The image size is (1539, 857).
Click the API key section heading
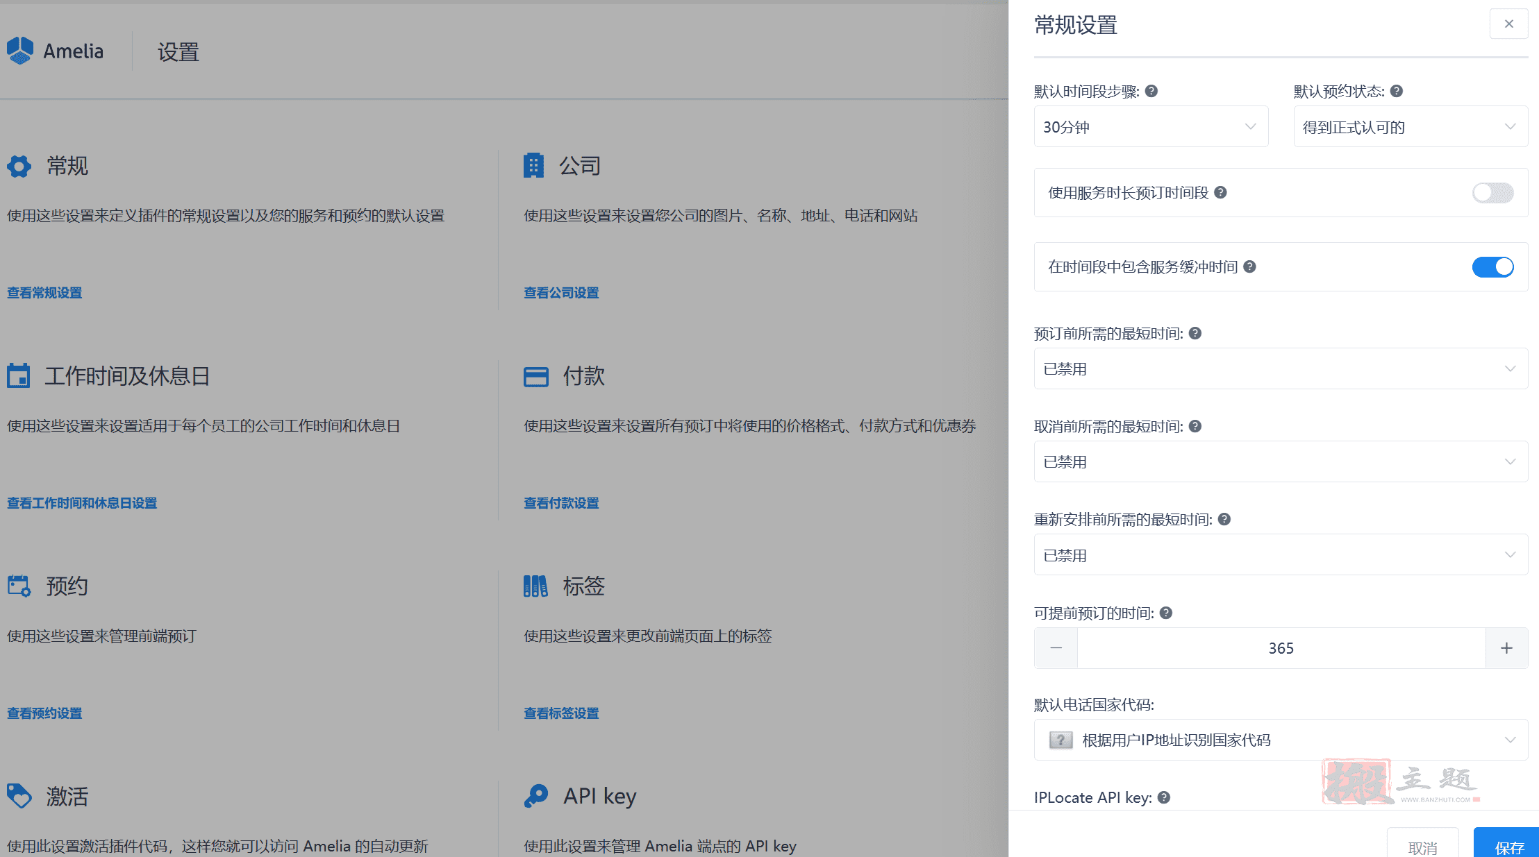click(600, 796)
